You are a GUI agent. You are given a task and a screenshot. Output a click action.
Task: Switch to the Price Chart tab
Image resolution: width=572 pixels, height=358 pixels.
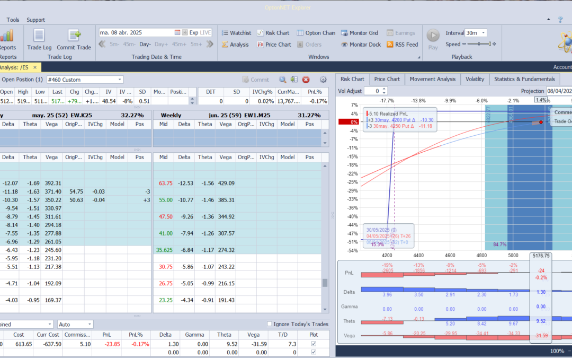coord(387,79)
